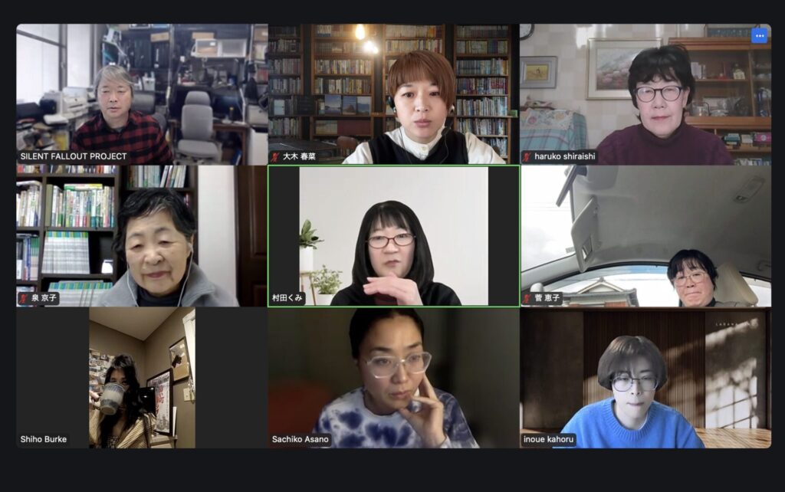Select 泉 京子's video tile
Screen dimensions: 785x492
click(142, 236)
